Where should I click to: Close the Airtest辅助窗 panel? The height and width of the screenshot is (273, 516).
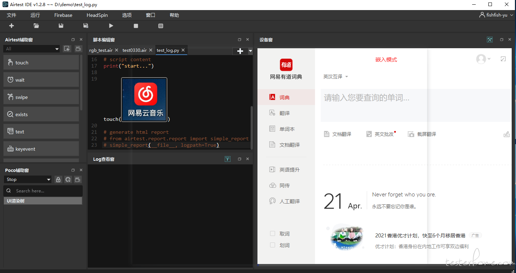coord(81,40)
